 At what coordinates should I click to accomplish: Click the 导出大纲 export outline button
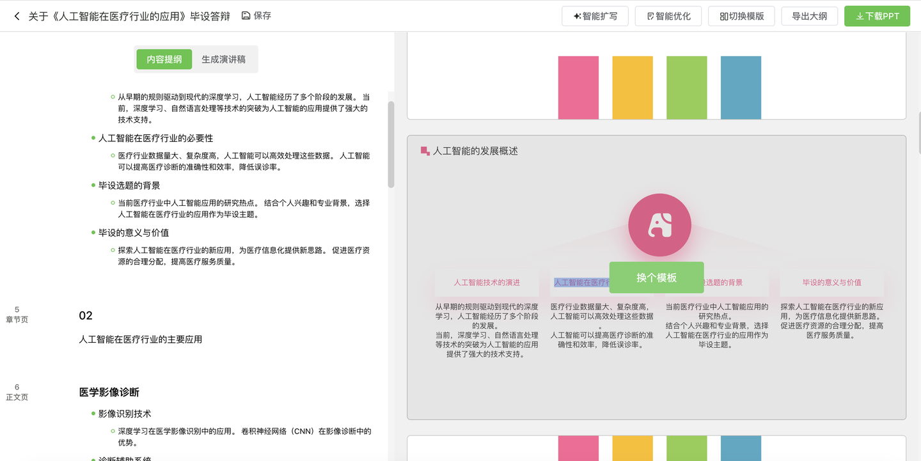(809, 16)
